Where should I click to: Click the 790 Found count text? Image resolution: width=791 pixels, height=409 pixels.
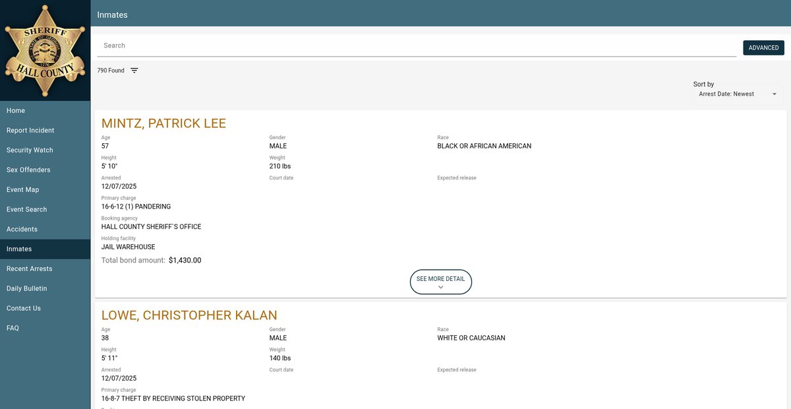(111, 71)
